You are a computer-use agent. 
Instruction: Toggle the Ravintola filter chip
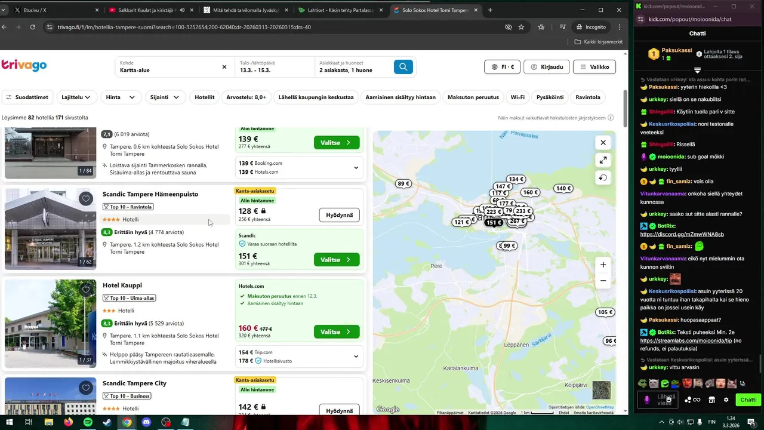coord(588,97)
